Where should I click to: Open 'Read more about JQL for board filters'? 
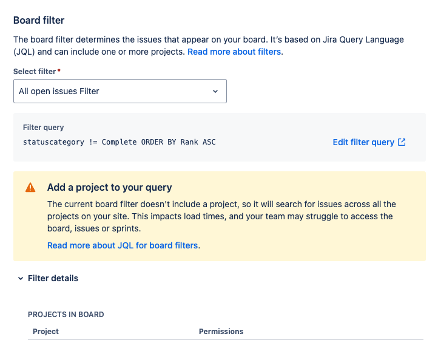click(x=123, y=245)
